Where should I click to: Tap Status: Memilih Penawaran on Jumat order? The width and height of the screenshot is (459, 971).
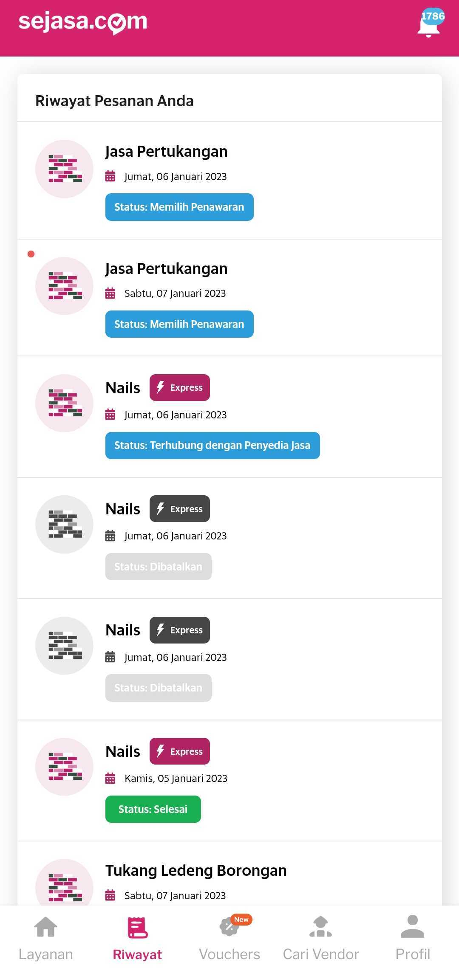point(179,207)
